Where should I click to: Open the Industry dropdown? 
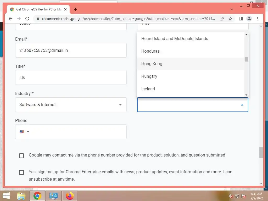71,105
